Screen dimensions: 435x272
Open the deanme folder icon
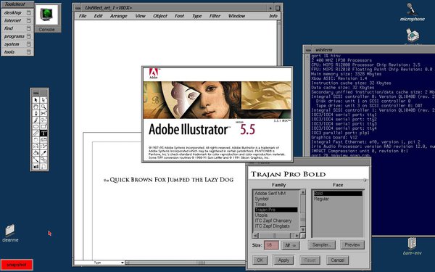pyautogui.click(x=10, y=233)
